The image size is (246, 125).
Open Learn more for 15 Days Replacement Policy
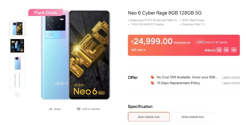[231, 83]
